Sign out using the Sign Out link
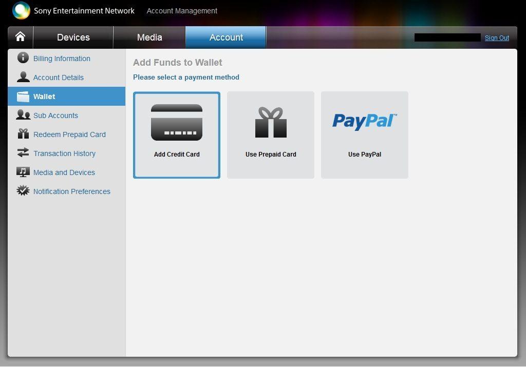The image size is (526, 367). tap(497, 38)
